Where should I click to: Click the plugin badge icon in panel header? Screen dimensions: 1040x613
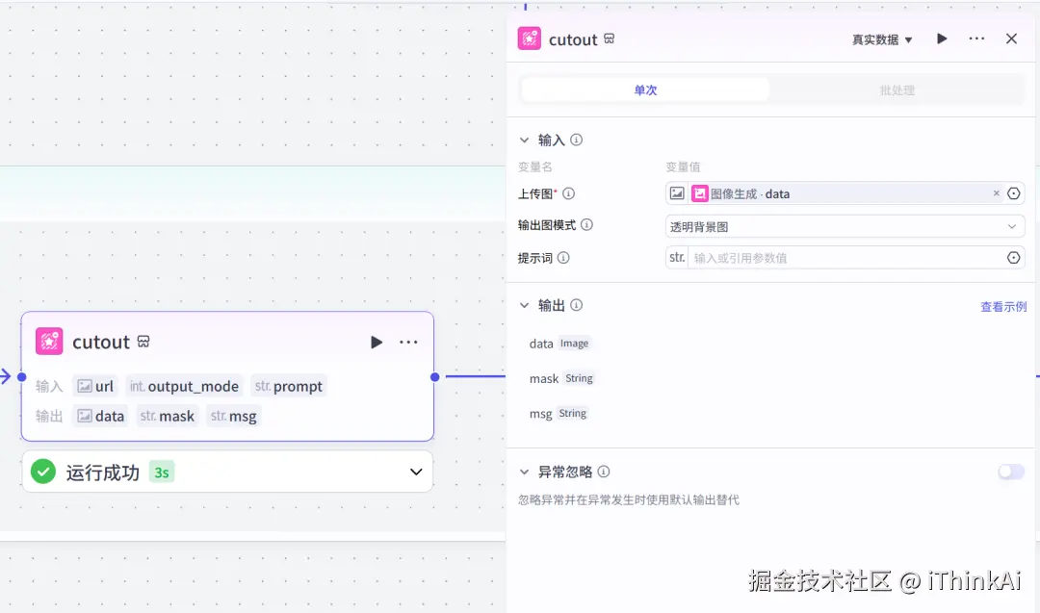click(609, 39)
